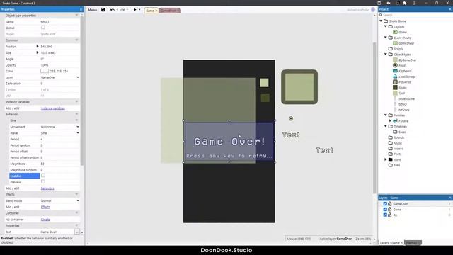Redo the last undone action
Image resolution: width=453 pixels, height=255 pixels.
click(x=122, y=10)
